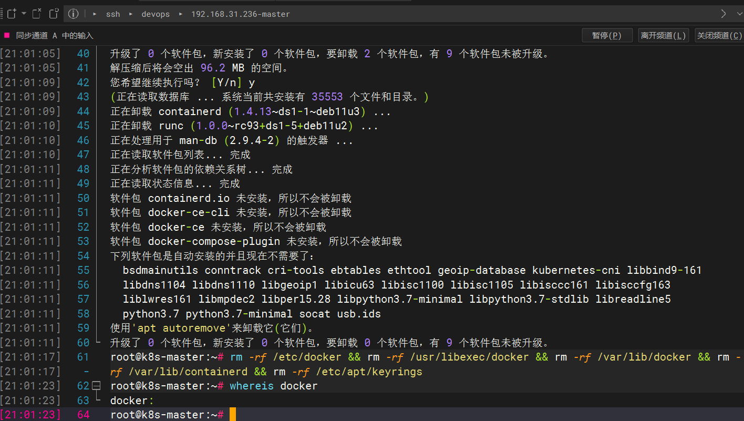Click the close tab icon with X
The image size is (744, 421).
[x=36, y=14]
